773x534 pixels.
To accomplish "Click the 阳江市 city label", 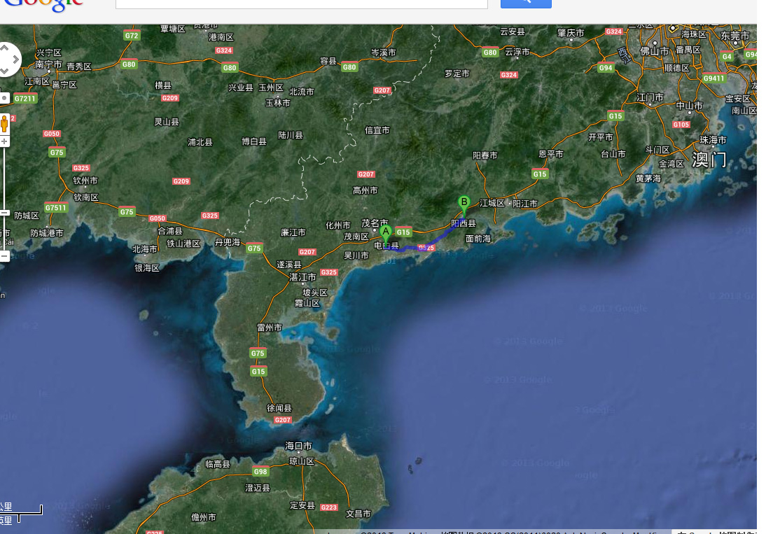I will tap(524, 204).
